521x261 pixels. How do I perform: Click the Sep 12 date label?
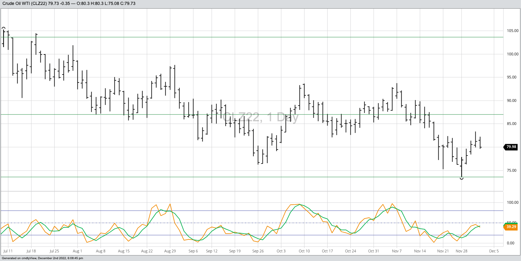click(212, 251)
